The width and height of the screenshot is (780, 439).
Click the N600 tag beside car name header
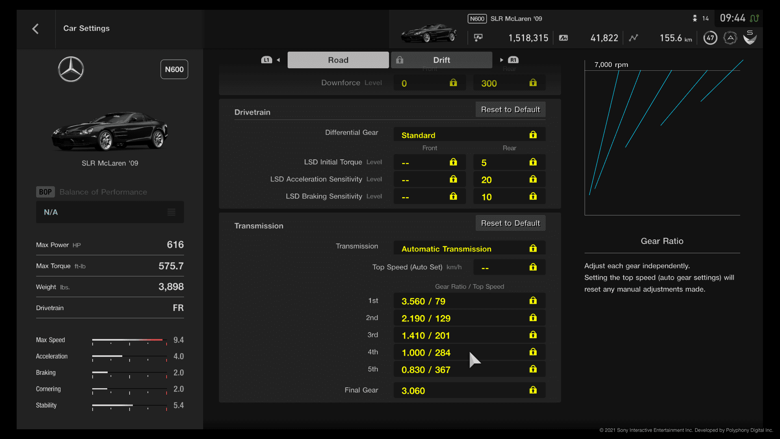pos(477,19)
